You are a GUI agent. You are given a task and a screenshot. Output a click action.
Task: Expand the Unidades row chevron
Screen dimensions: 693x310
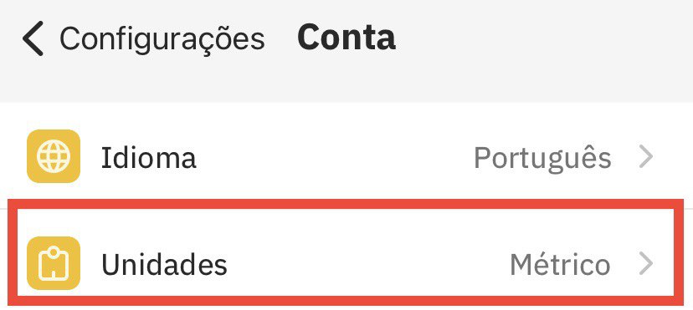[646, 263]
